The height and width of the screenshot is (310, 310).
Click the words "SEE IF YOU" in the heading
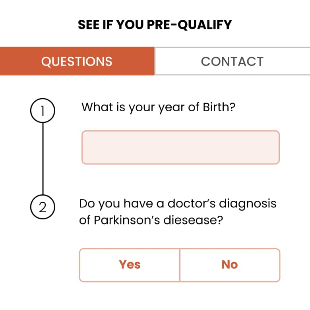[110, 25]
